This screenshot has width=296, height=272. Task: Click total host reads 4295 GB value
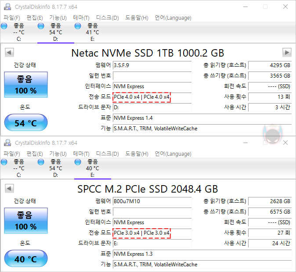(270, 65)
